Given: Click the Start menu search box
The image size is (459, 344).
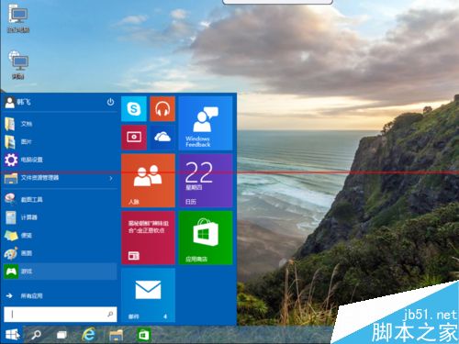Looking at the screenshot, I should (61, 314).
